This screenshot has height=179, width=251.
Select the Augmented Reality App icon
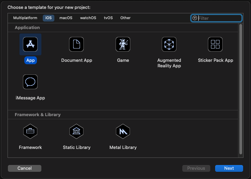[169, 44]
